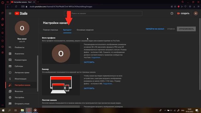This screenshot has width=201, height=113.
Task: Click the Ваш канал avatar in the sidebar
Action: [22, 28]
